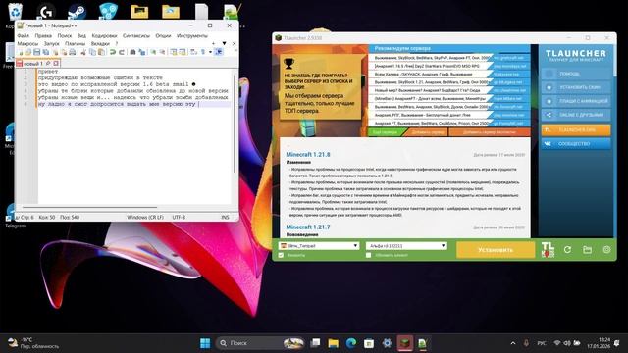This screenshot has width=628, height=353.
Task: Select the top server row in the list
Action: [x=449, y=58]
